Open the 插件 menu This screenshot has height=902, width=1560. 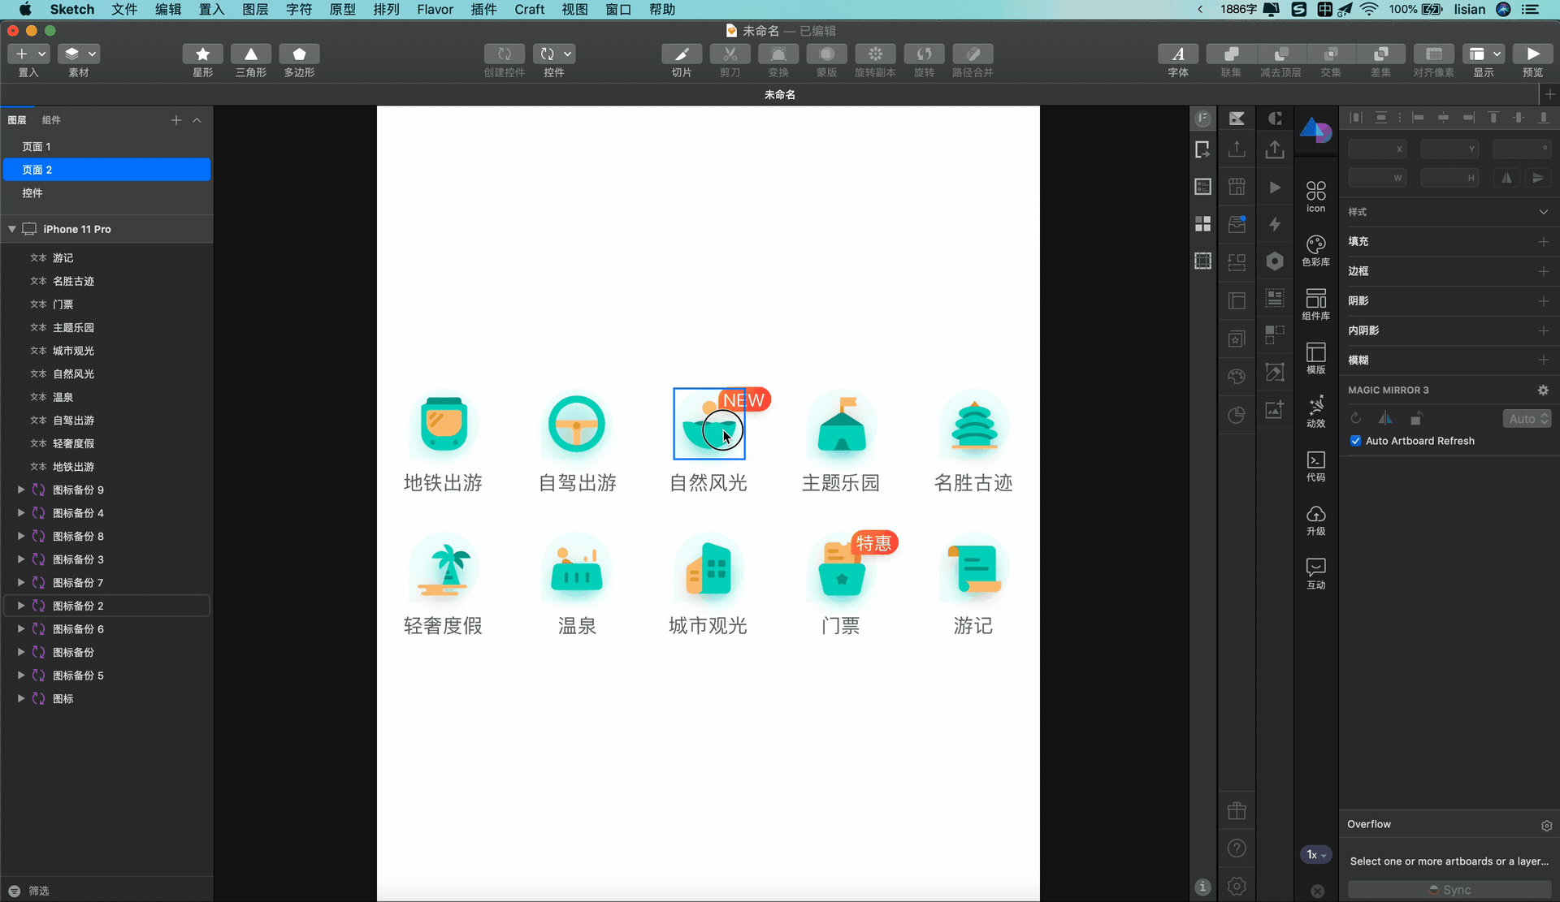(x=483, y=10)
